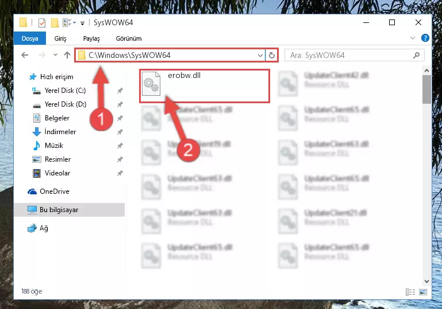Unpin Yerel Disk (C:) pin icon
This screenshot has width=442, height=309.
[x=120, y=91]
